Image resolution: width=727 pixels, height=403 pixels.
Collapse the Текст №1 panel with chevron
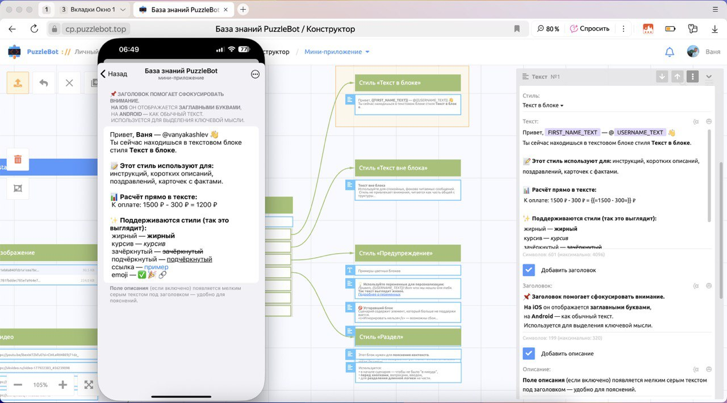click(708, 77)
